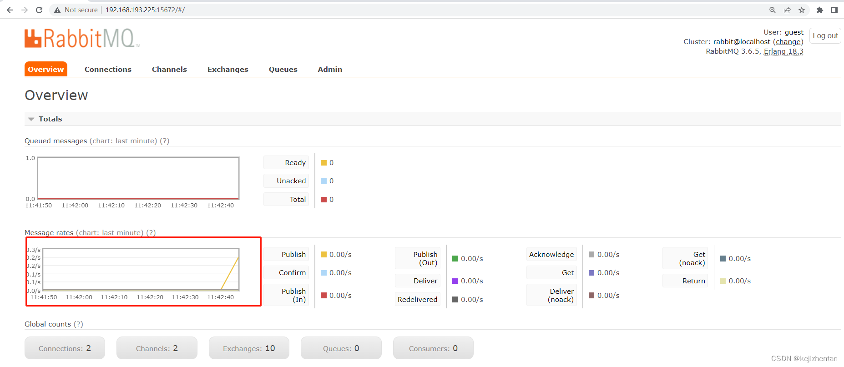
Task: Click the pale yellow Return swatch
Action: [723, 281]
